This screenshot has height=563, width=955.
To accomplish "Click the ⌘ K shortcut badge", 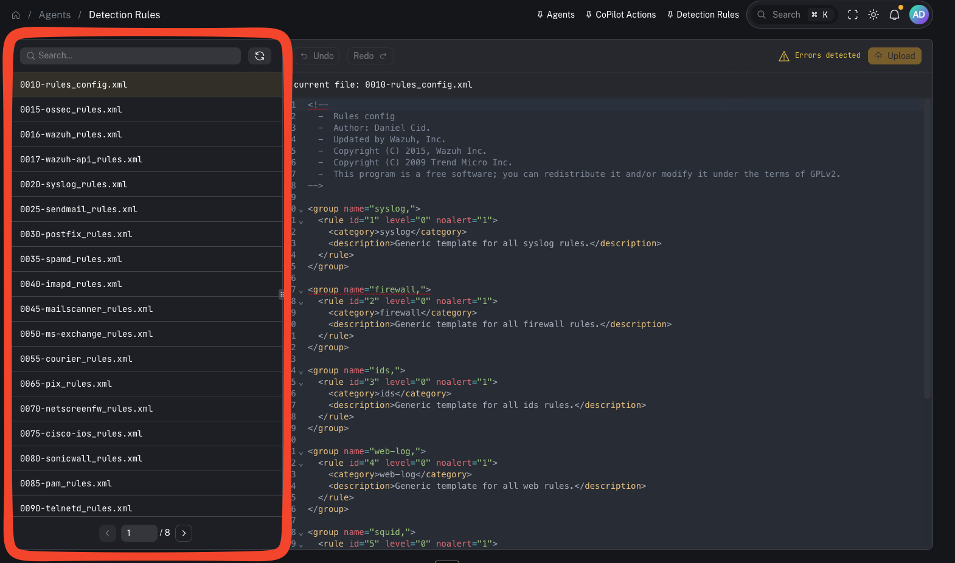I will click(819, 15).
